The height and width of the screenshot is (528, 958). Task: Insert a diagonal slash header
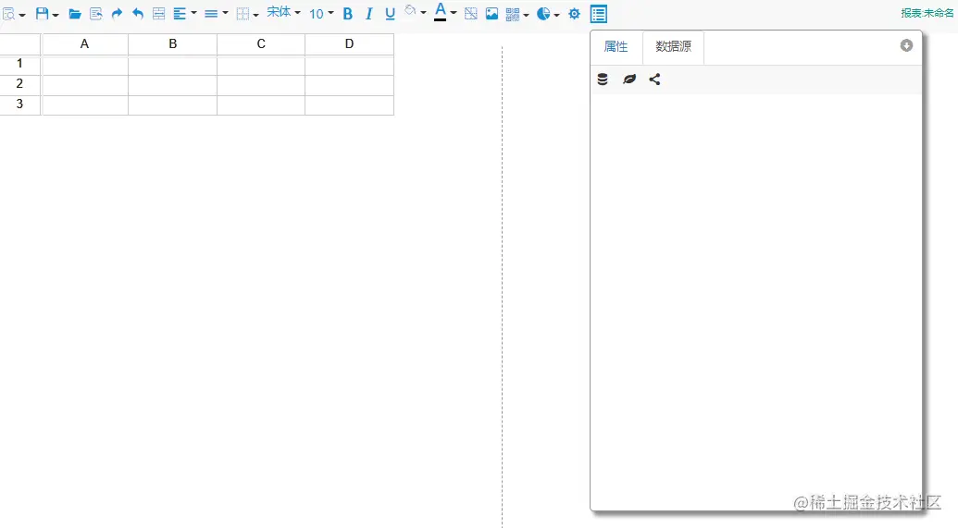click(470, 14)
